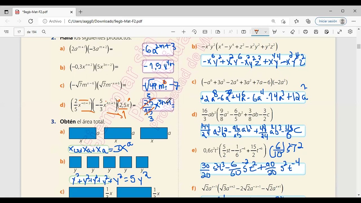Open the Favorites list

296,21
